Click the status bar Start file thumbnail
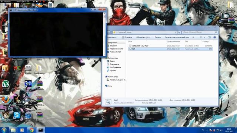This screenshot has width=237, height=133. click(x=108, y=102)
